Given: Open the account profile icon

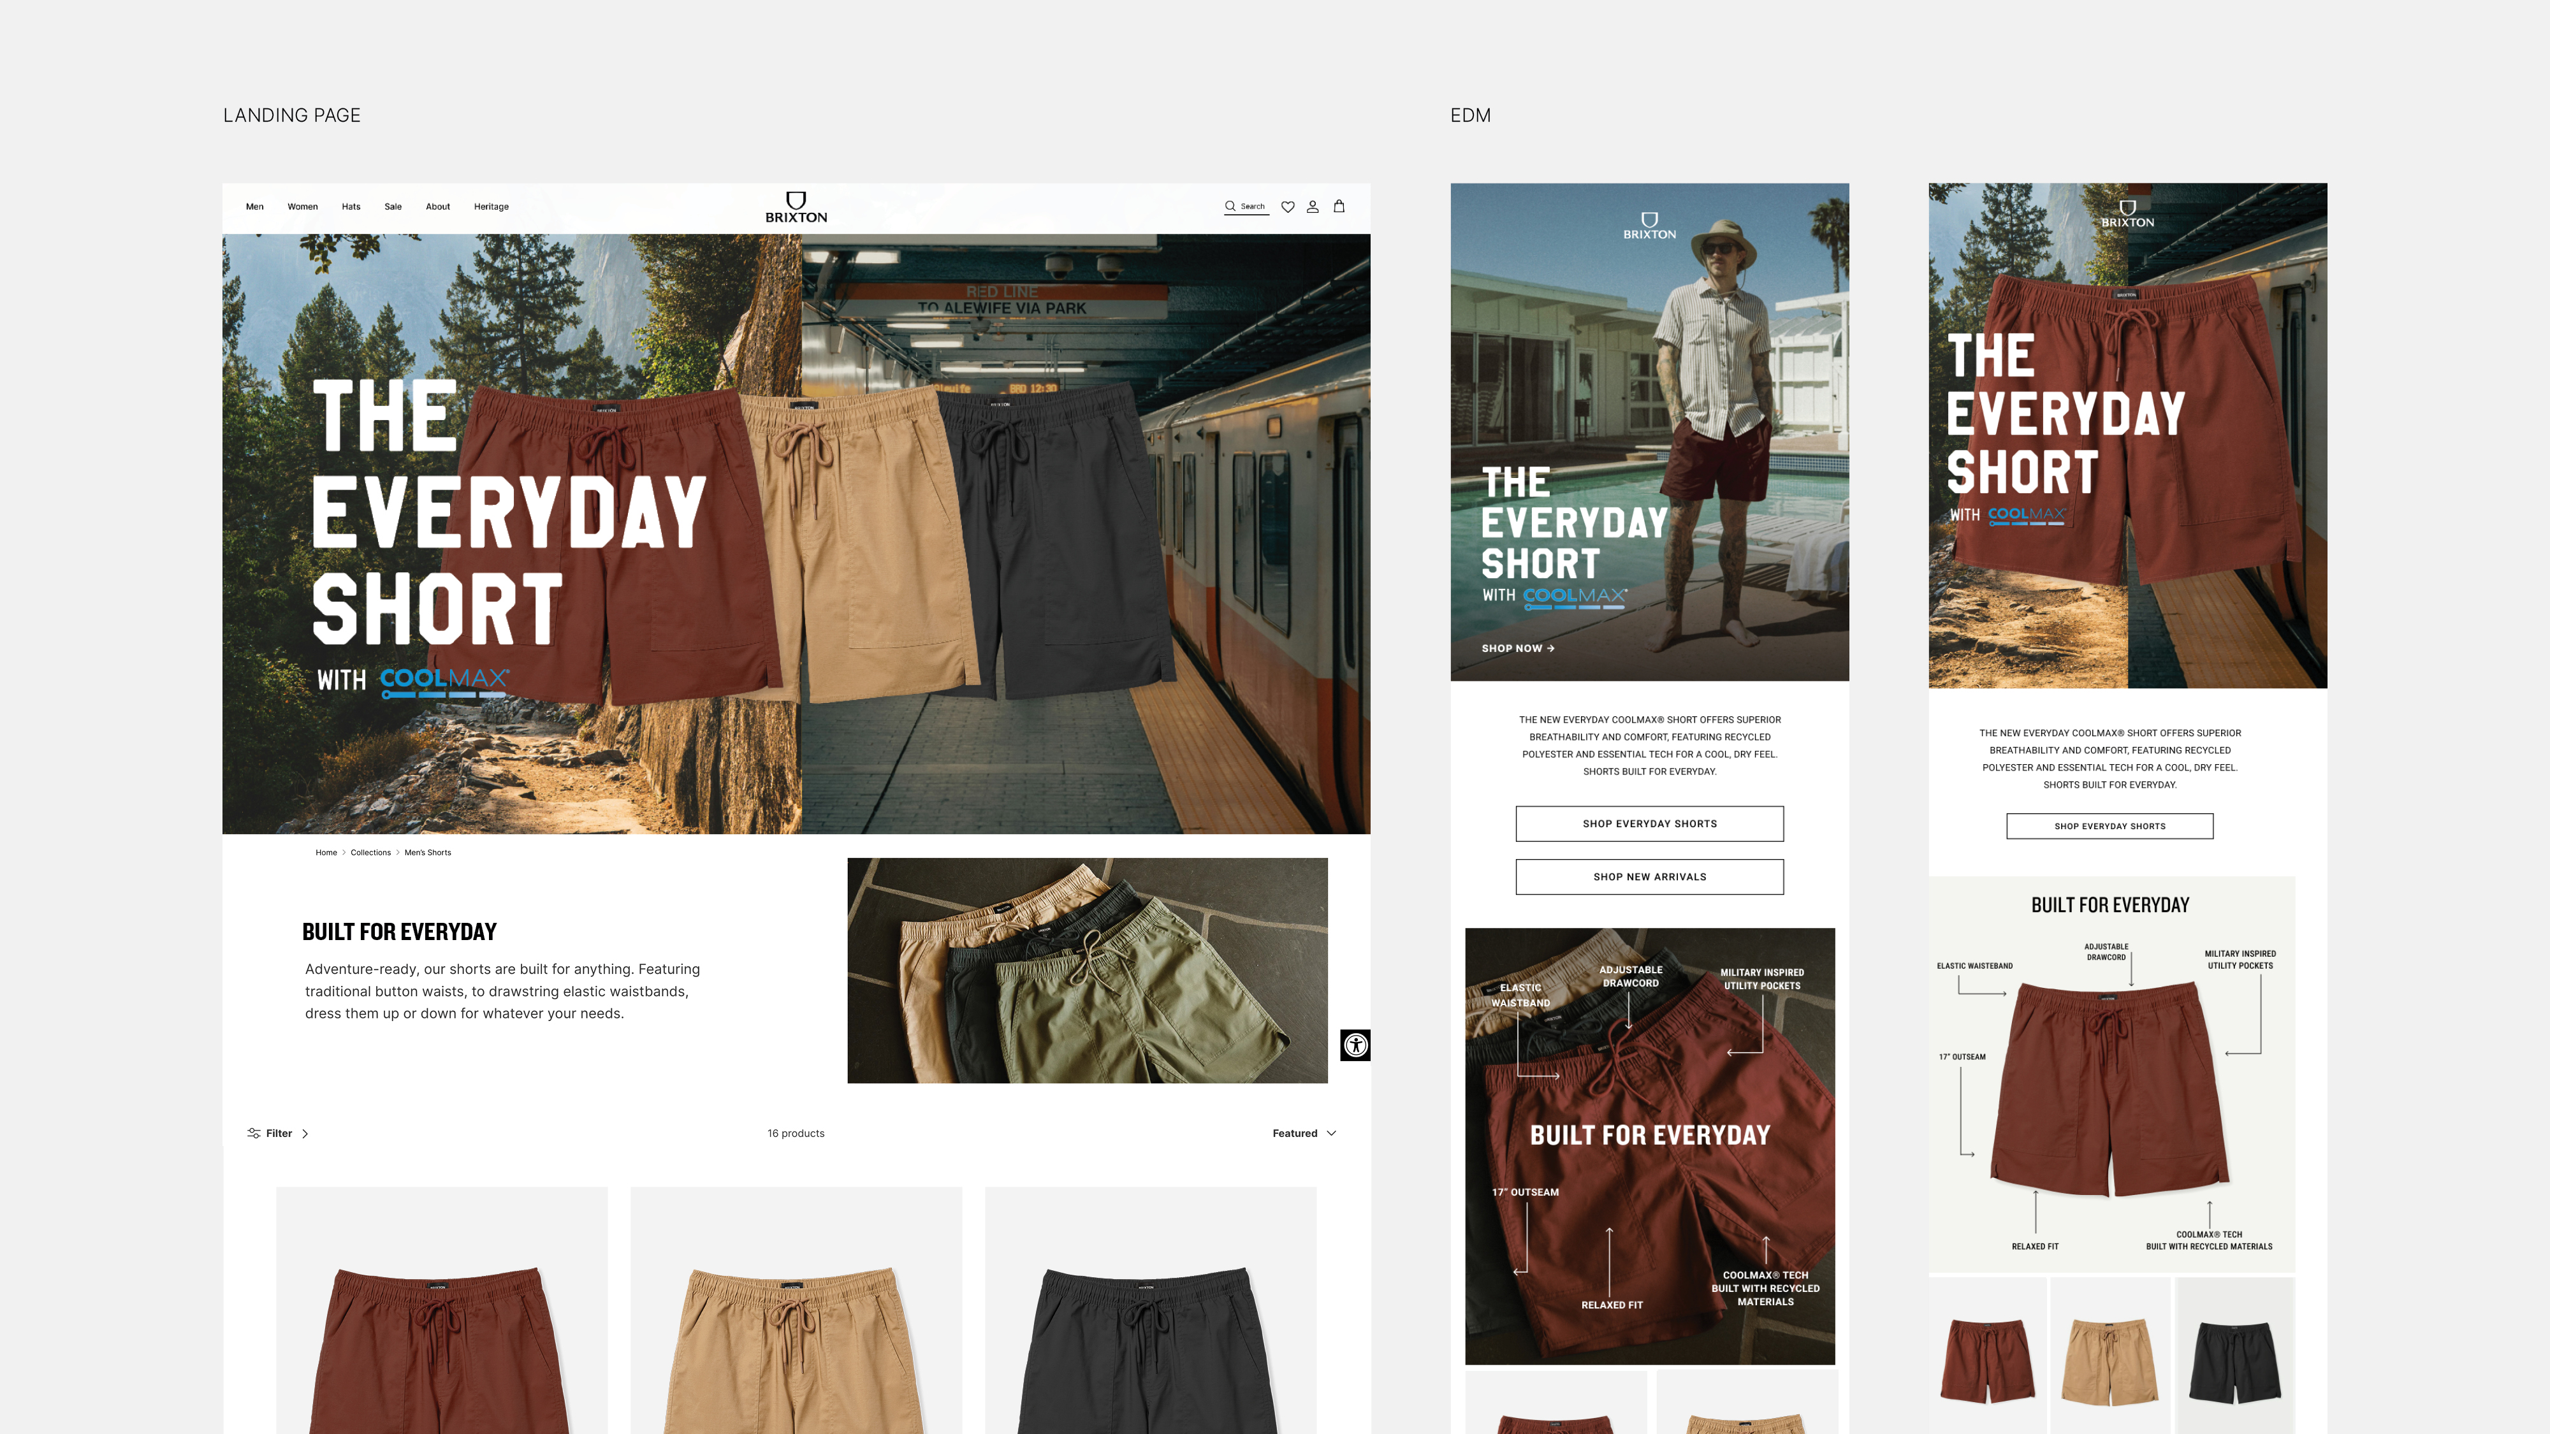Looking at the screenshot, I should coord(1313,207).
